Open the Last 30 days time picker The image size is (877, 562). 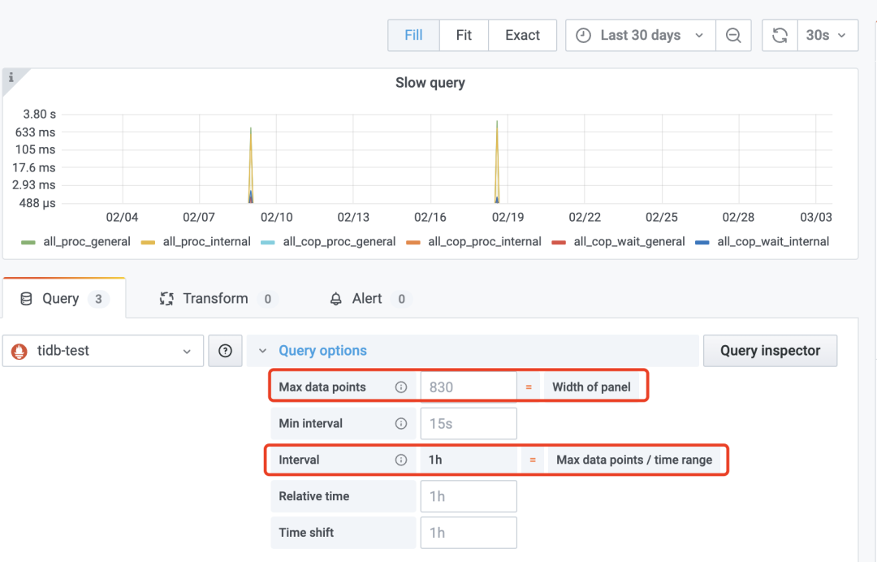pos(640,36)
